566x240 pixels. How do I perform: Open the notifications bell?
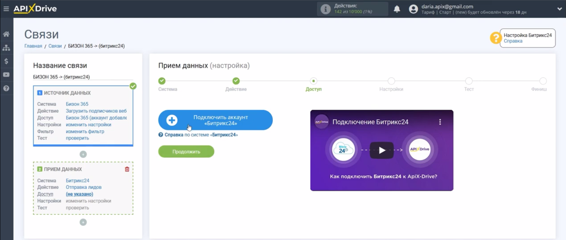click(x=397, y=9)
